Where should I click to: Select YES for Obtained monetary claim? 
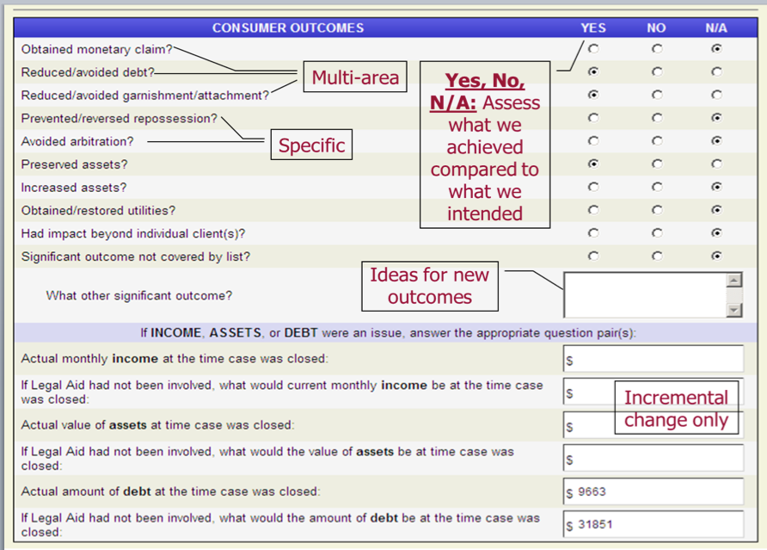tap(593, 50)
